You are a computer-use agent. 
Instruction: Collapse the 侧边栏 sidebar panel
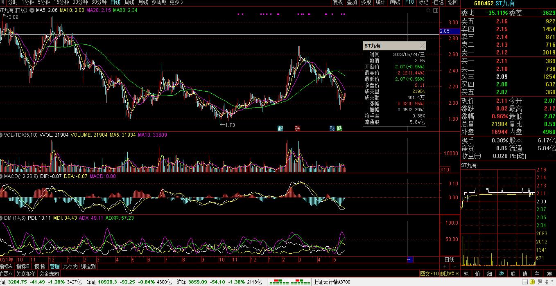click(449, 274)
